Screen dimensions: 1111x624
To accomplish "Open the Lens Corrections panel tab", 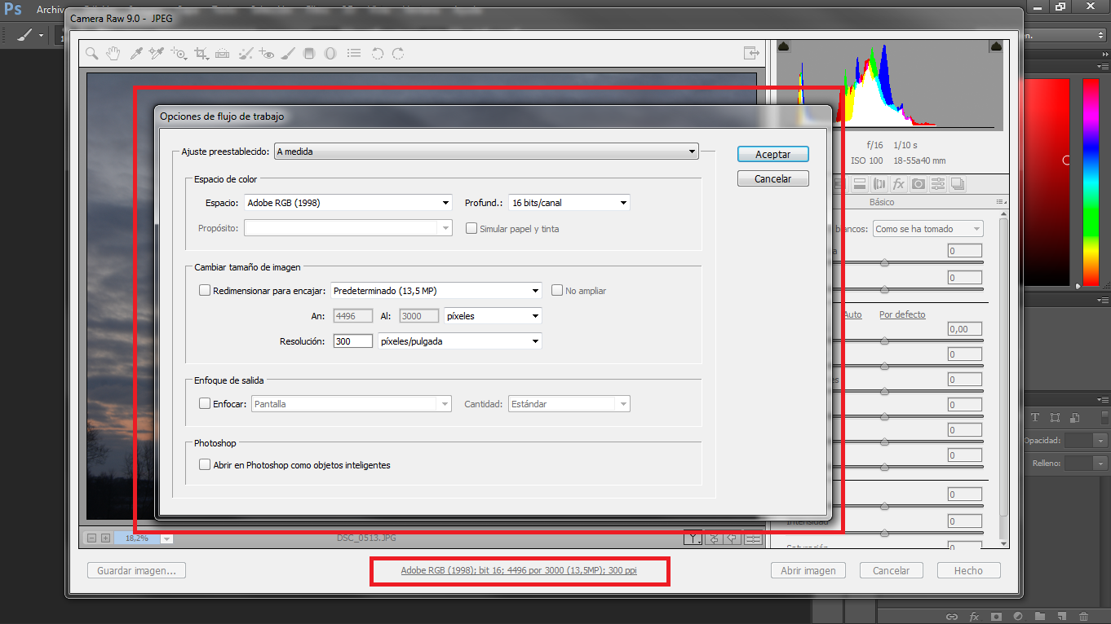I will [879, 184].
